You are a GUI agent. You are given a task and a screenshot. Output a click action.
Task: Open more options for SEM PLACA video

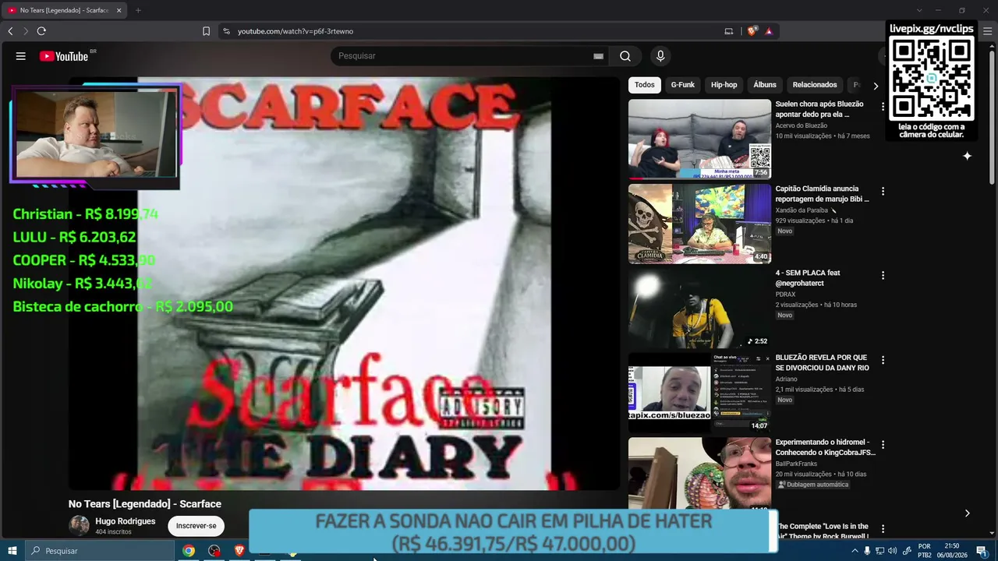883,275
